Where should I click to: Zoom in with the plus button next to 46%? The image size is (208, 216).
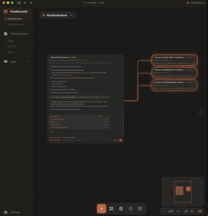pos(178,211)
